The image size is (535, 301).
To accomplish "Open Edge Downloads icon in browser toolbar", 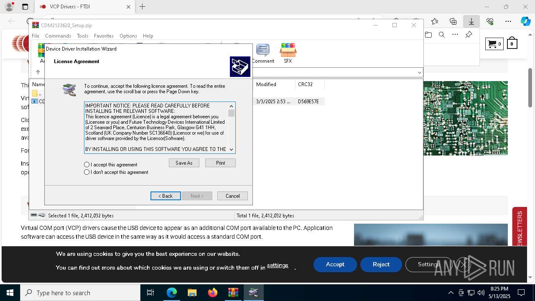I will pos(471,21).
